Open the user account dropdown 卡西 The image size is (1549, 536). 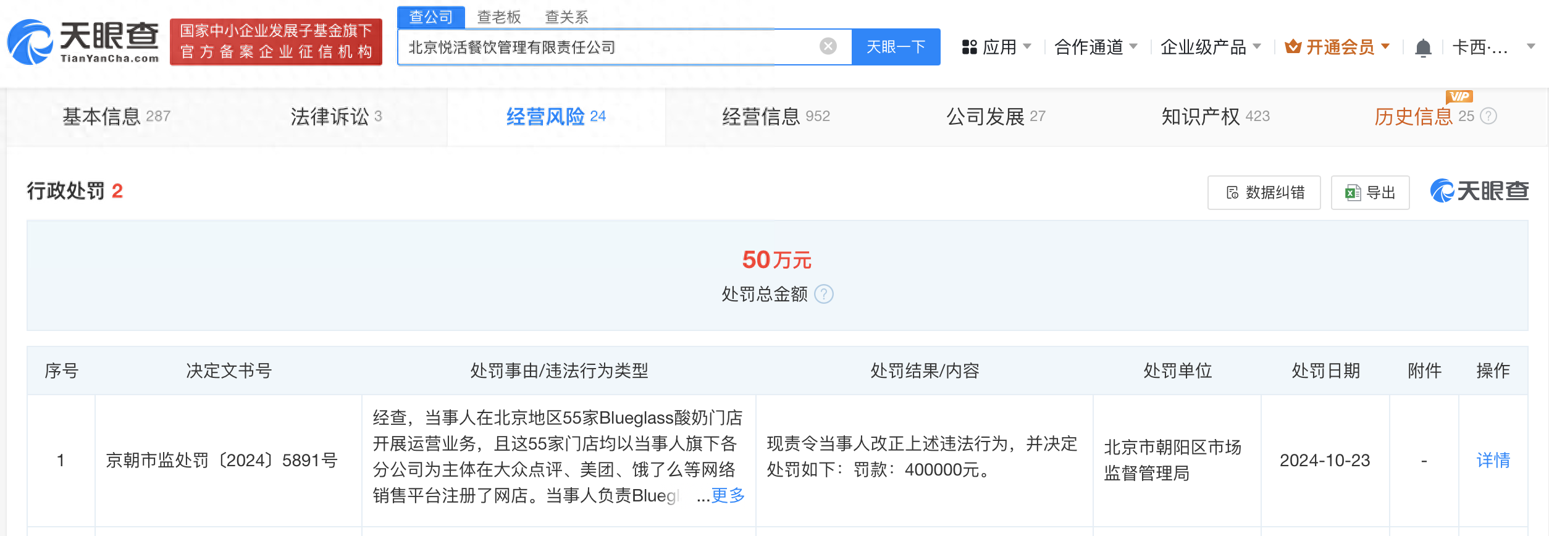click(x=1493, y=47)
